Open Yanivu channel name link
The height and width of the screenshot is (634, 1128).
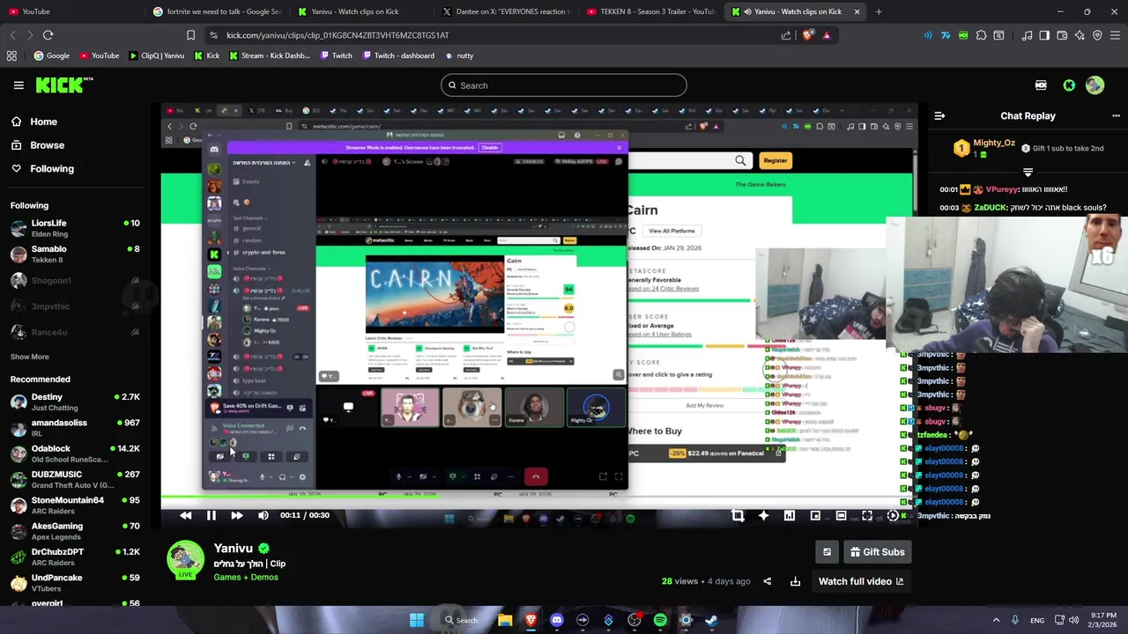(233, 548)
